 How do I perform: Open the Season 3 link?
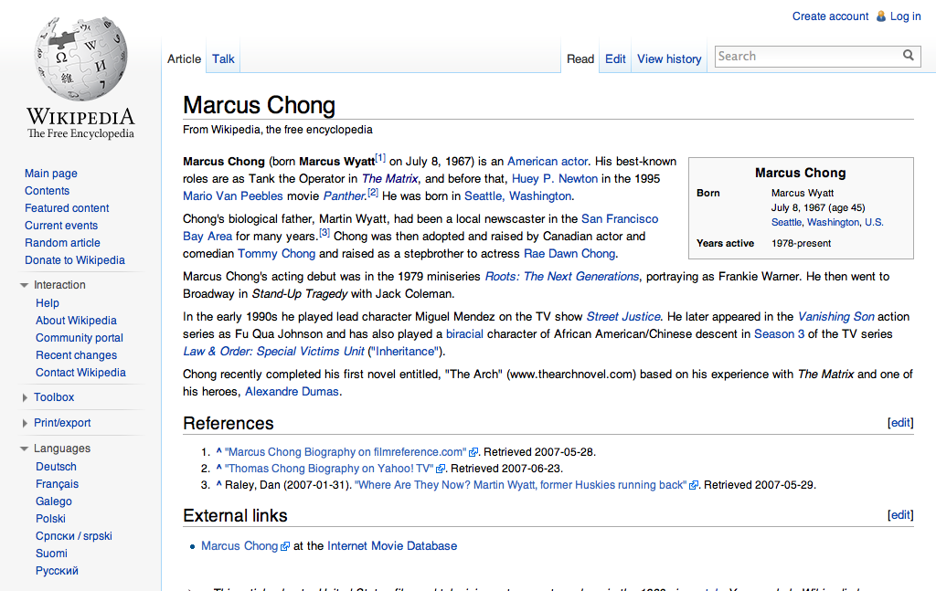coord(779,333)
